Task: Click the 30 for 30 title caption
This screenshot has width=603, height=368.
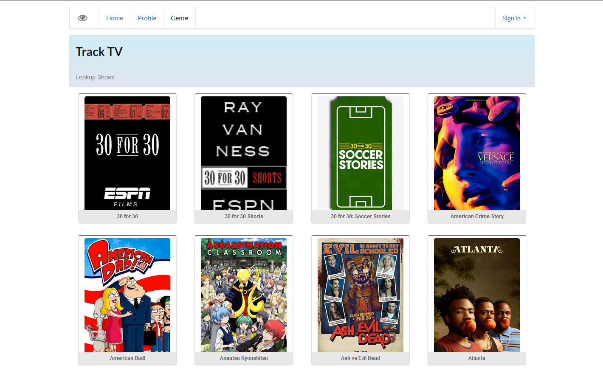Action: [x=127, y=216]
